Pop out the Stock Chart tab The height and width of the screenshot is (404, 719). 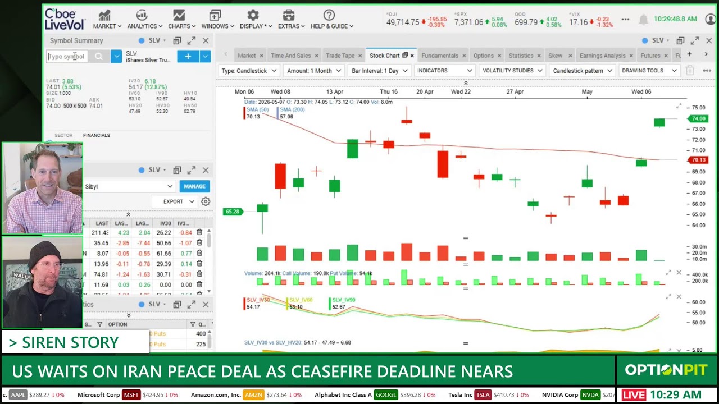[404, 56]
